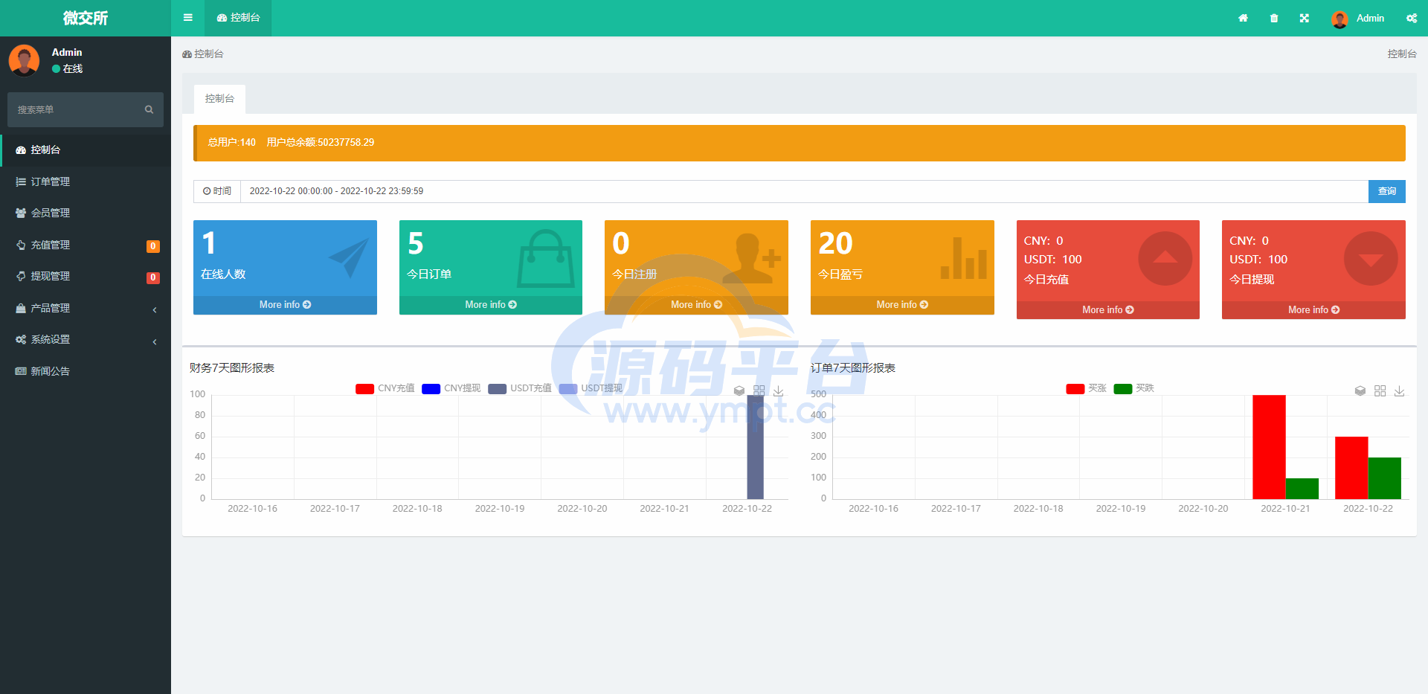This screenshot has width=1428, height=694.
Task: Switch order chart to tiled view icon
Action: [x=1380, y=391]
